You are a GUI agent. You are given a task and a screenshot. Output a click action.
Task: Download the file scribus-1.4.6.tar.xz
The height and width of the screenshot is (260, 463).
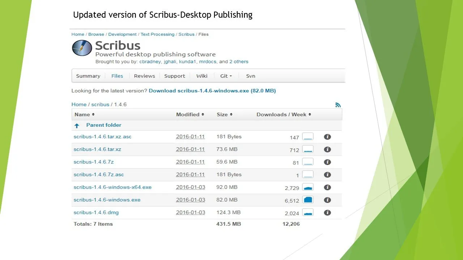(x=97, y=149)
